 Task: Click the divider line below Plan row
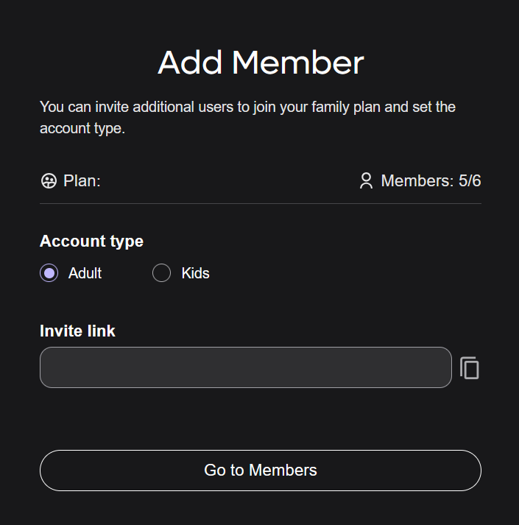[261, 203]
